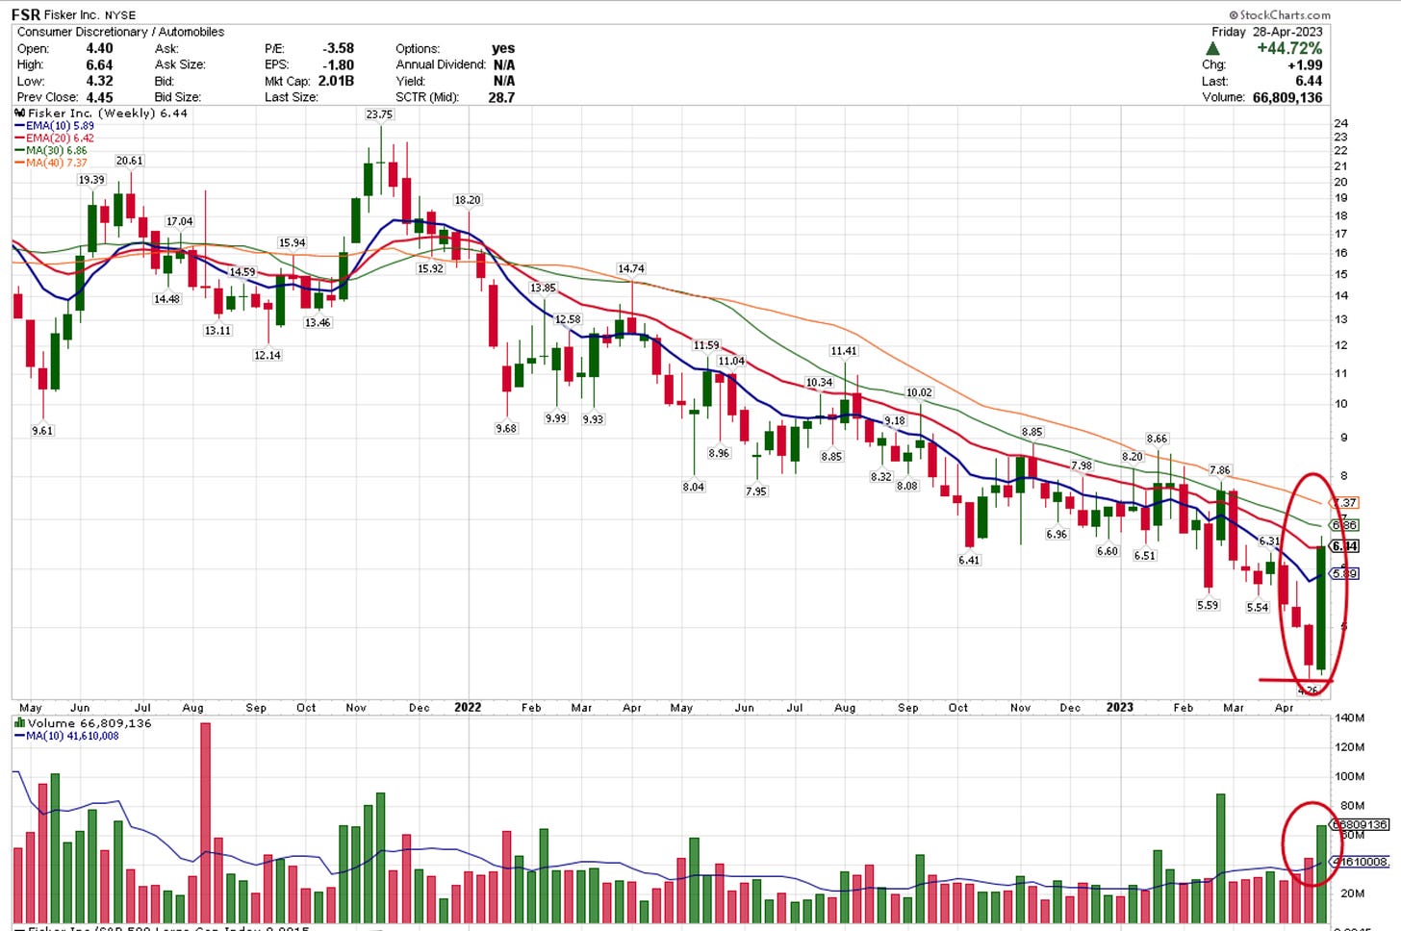Click the 5.59 low price label
The image size is (1401, 931).
pos(1208,605)
